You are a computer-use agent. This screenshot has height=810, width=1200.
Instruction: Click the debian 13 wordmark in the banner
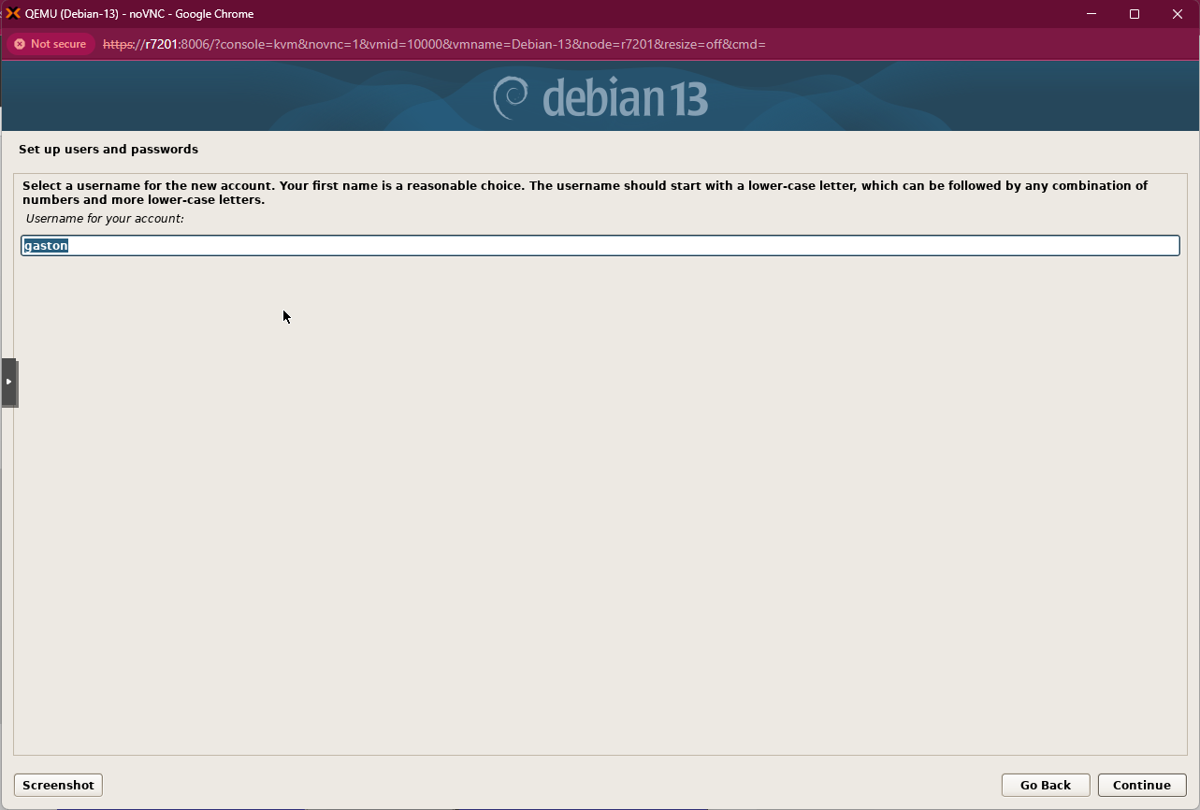[x=625, y=95]
